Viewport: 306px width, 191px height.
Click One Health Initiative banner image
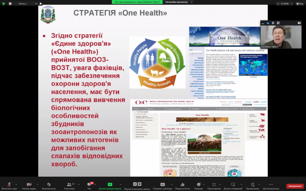pos(225,36)
